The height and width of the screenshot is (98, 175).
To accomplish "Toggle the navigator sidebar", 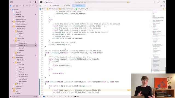I will point(11,2).
